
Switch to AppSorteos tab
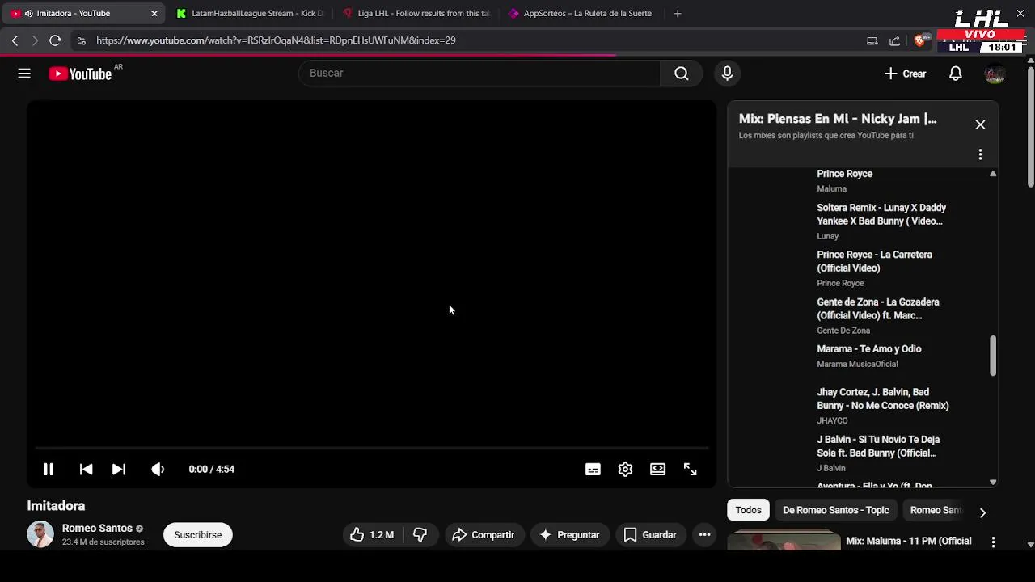click(x=581, y=13)
